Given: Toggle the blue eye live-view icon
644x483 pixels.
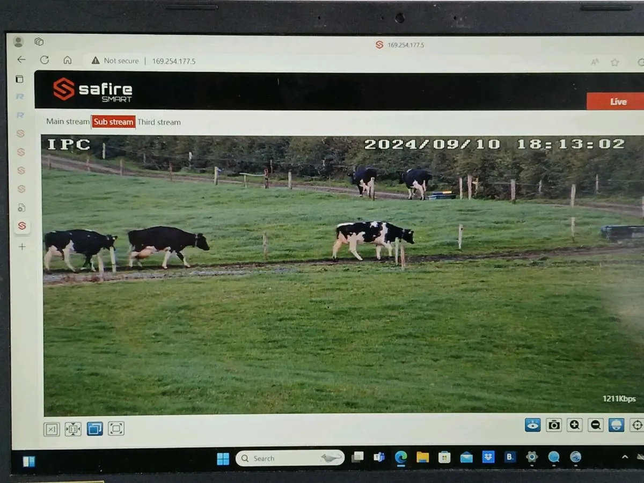Looking at the screenshot, I should pos(532,425).
